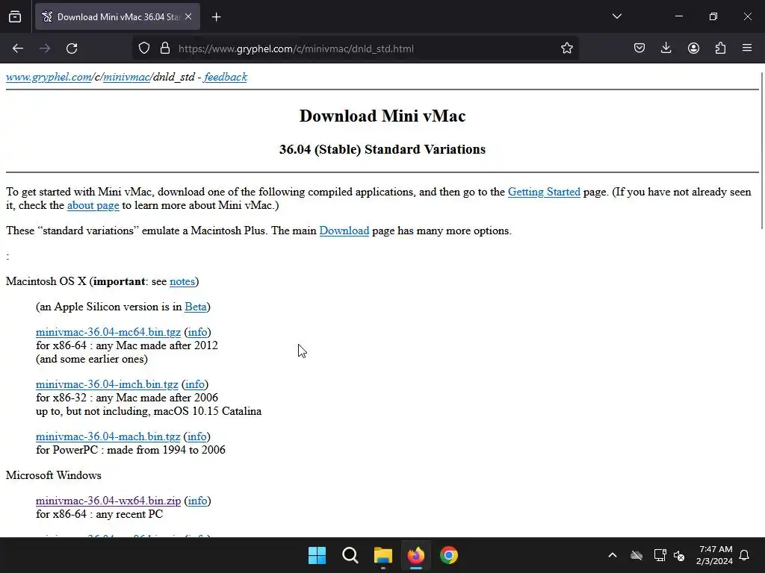Open info link for mach build
765x573 pixels.
point(197,436)
